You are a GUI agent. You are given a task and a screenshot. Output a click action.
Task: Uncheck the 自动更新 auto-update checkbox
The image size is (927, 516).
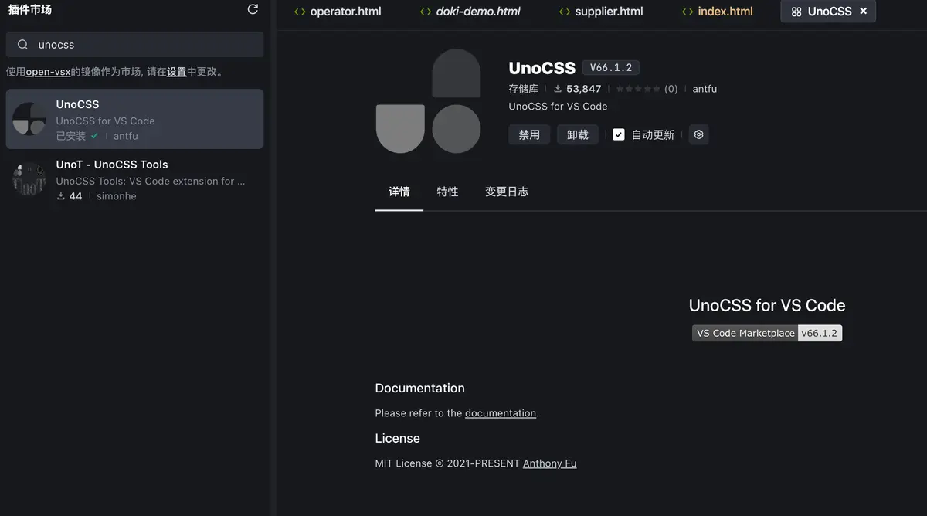pyautogui.click(x=618, y=134)
